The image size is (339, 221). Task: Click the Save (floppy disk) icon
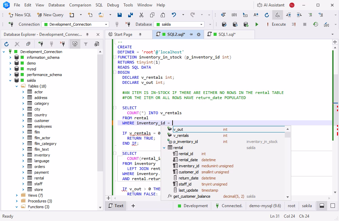click(x=120, y=15)
